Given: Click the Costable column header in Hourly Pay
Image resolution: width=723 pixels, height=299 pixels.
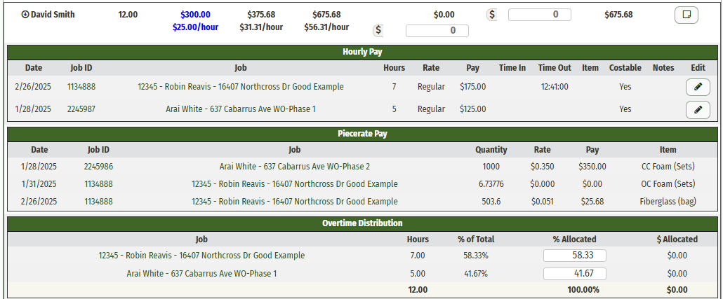Looking at the screenshot, I should [625, 68].
